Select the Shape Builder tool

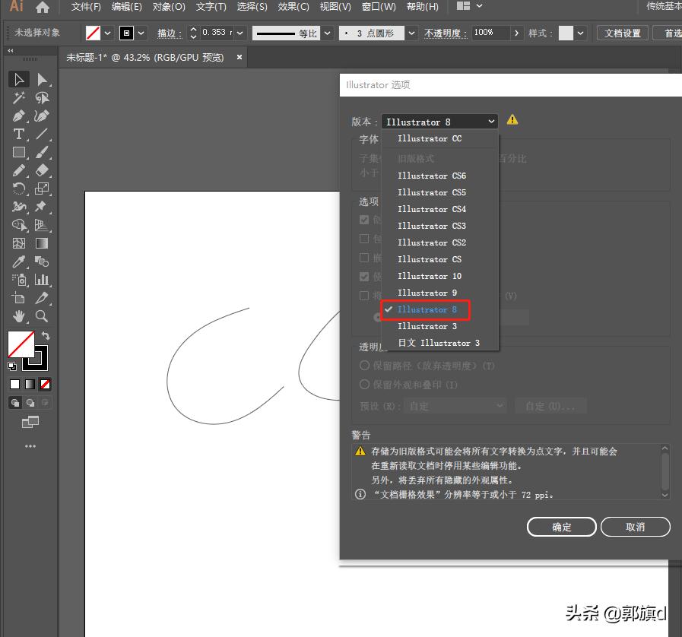click(19, 225)
